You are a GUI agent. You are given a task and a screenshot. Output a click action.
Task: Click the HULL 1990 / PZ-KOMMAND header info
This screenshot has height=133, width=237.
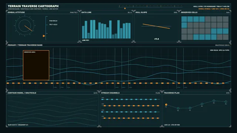click(x=211, y=7)
